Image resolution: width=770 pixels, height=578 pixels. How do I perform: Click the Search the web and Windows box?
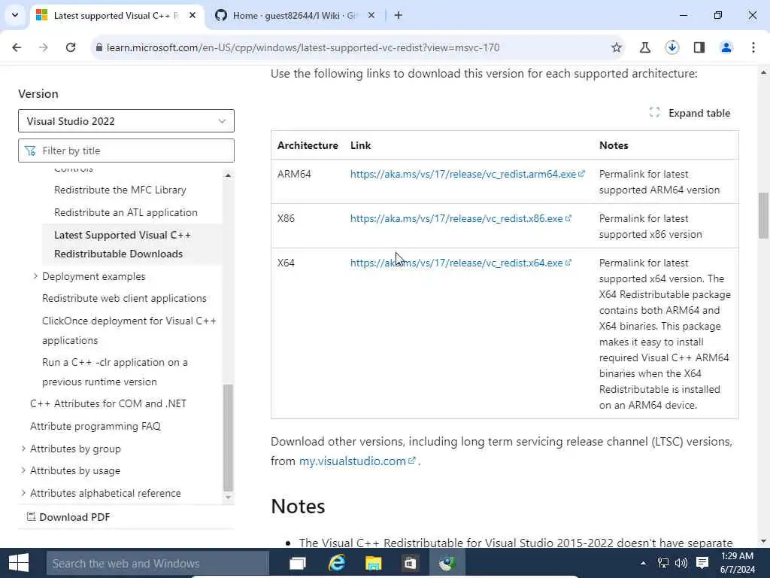(158, 563)
